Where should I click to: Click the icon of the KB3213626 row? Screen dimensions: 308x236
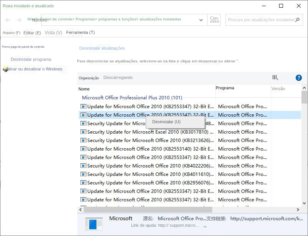(x=83, y=140)
